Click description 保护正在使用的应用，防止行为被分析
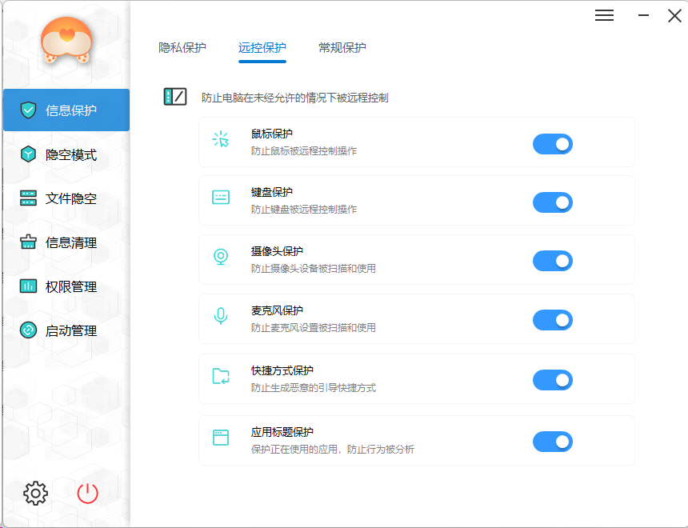 coord(333,449)
